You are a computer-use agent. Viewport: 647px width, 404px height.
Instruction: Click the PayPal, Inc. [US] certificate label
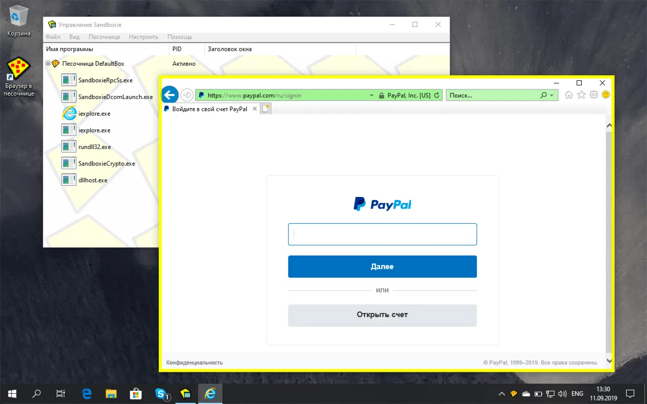pyautogui.click(x=409, y=95)
